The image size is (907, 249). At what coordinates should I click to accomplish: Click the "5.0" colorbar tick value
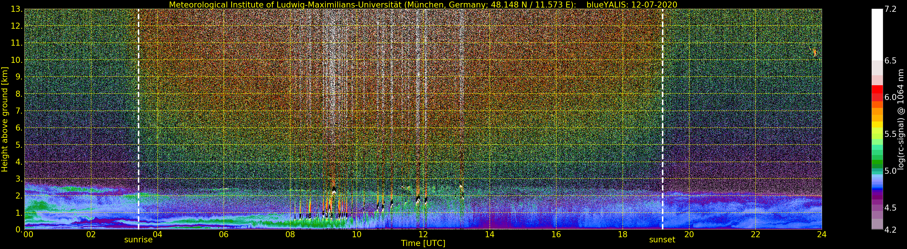[x=890, y=171]
